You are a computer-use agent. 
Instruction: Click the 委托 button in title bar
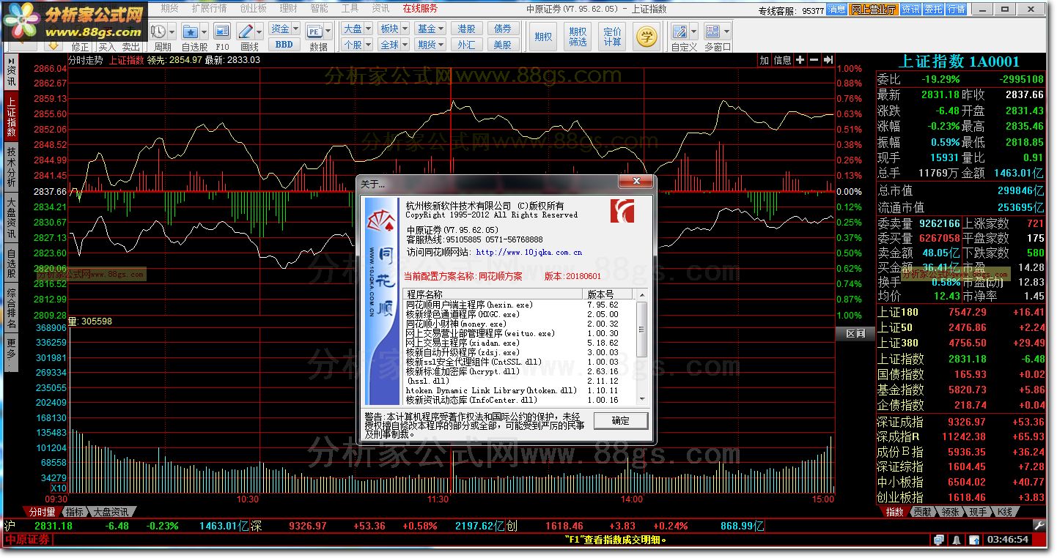pyautogui.click(x=933, y=10)
